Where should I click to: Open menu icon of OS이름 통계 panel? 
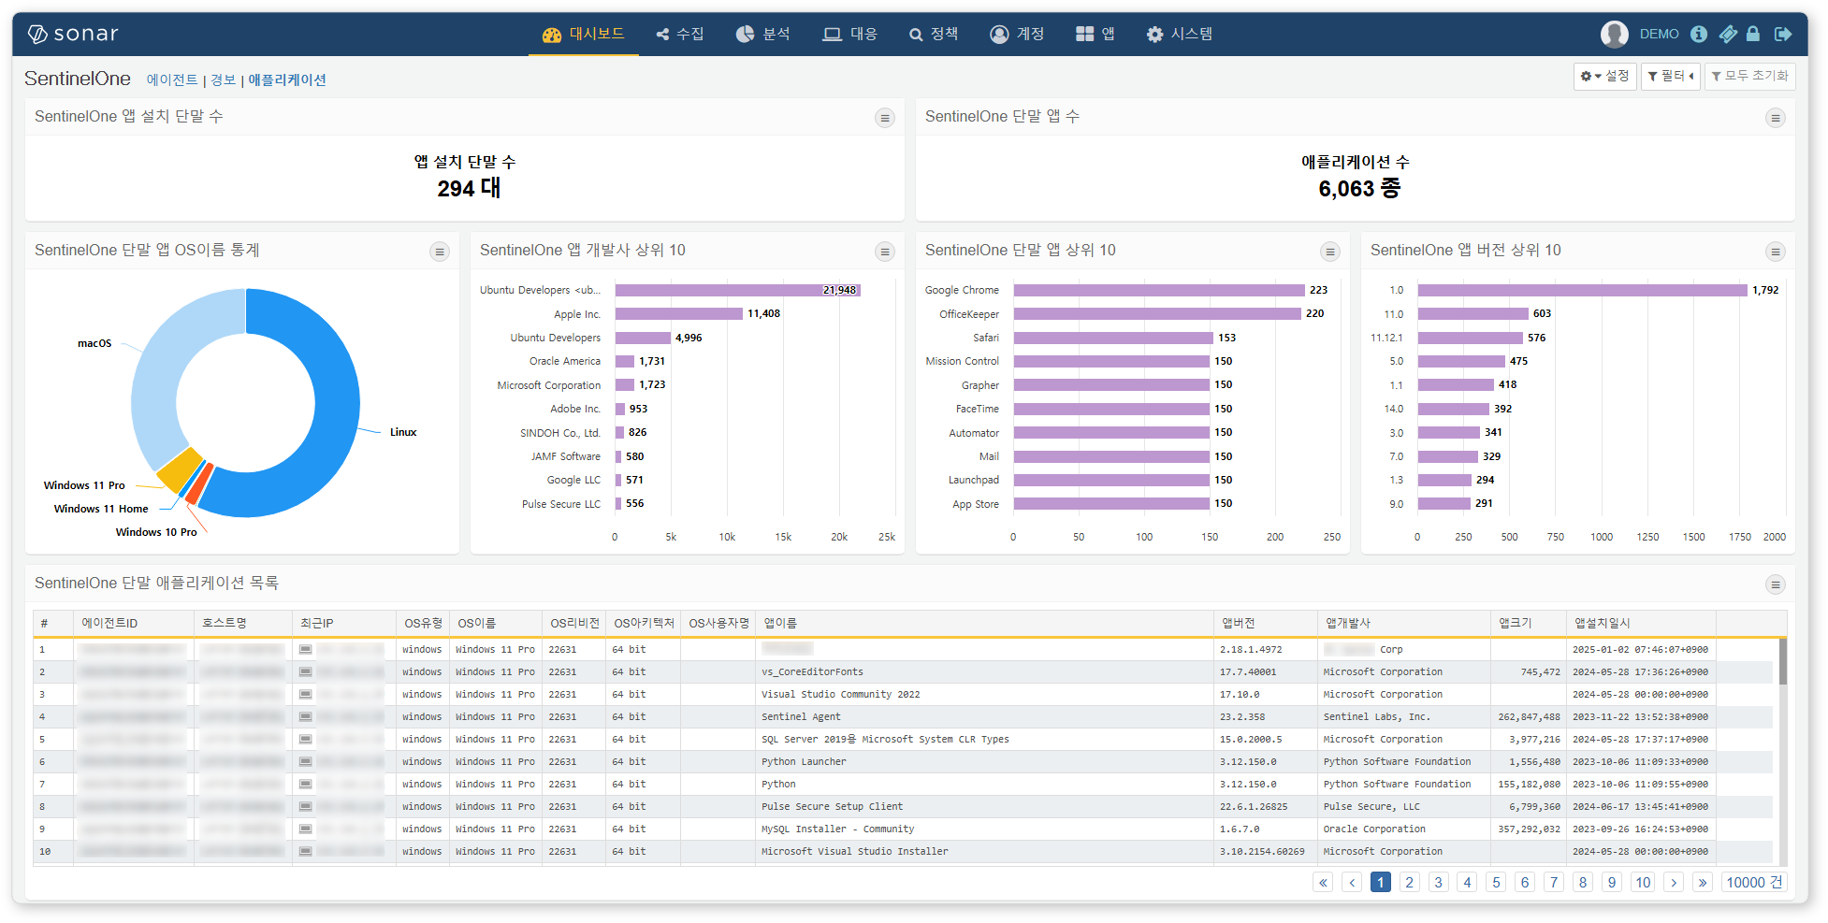439,252
